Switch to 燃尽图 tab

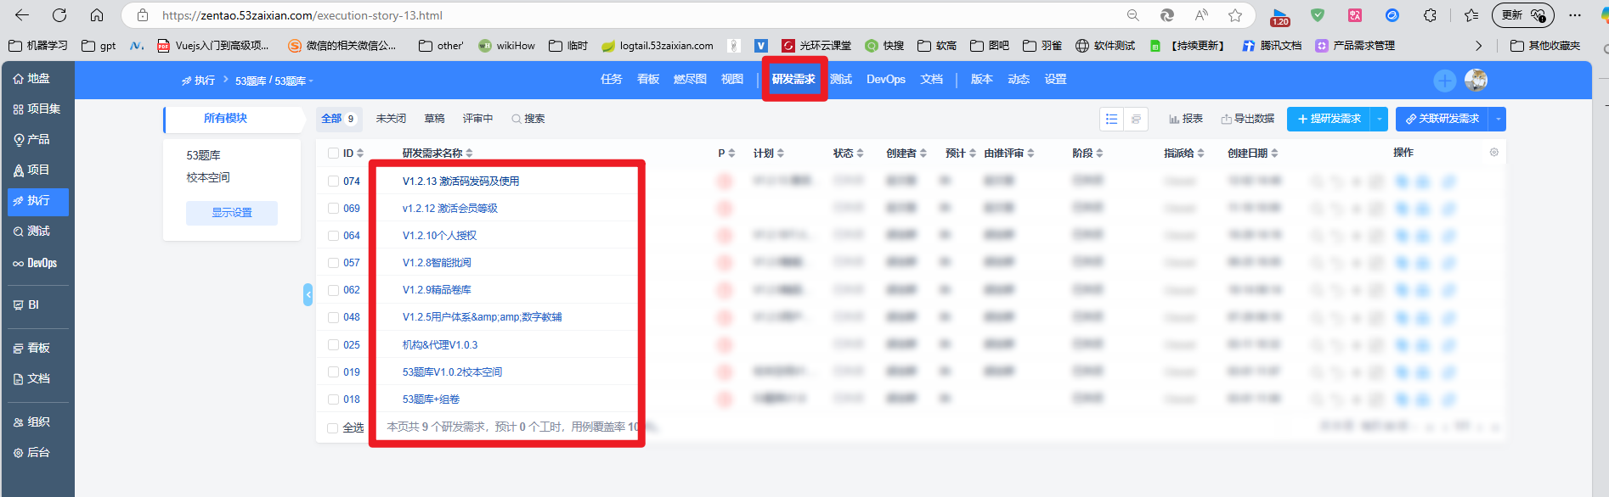(x=690, y=80)
